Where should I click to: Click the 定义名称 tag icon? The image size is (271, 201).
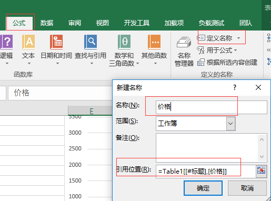201,38
